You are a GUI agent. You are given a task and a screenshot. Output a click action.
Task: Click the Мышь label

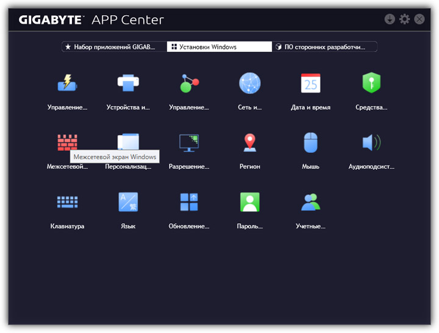pyautogui.click(x=310, y=167)
